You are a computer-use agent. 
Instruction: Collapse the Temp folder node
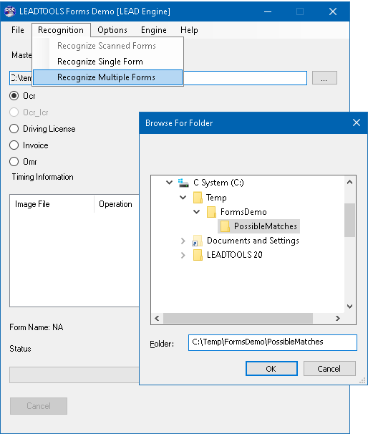click(183, 198)
